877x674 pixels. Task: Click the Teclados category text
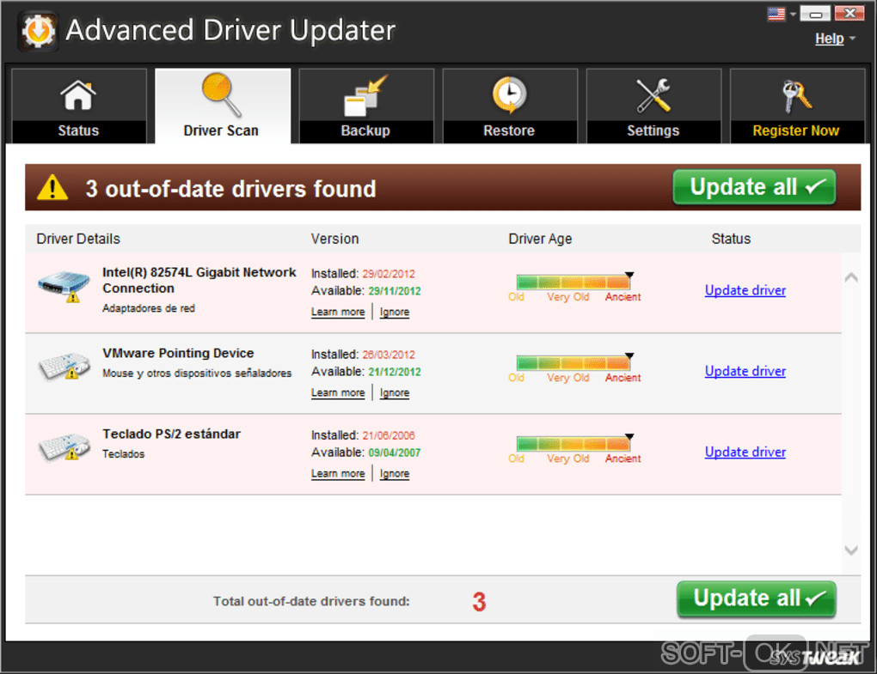[123, 454]
